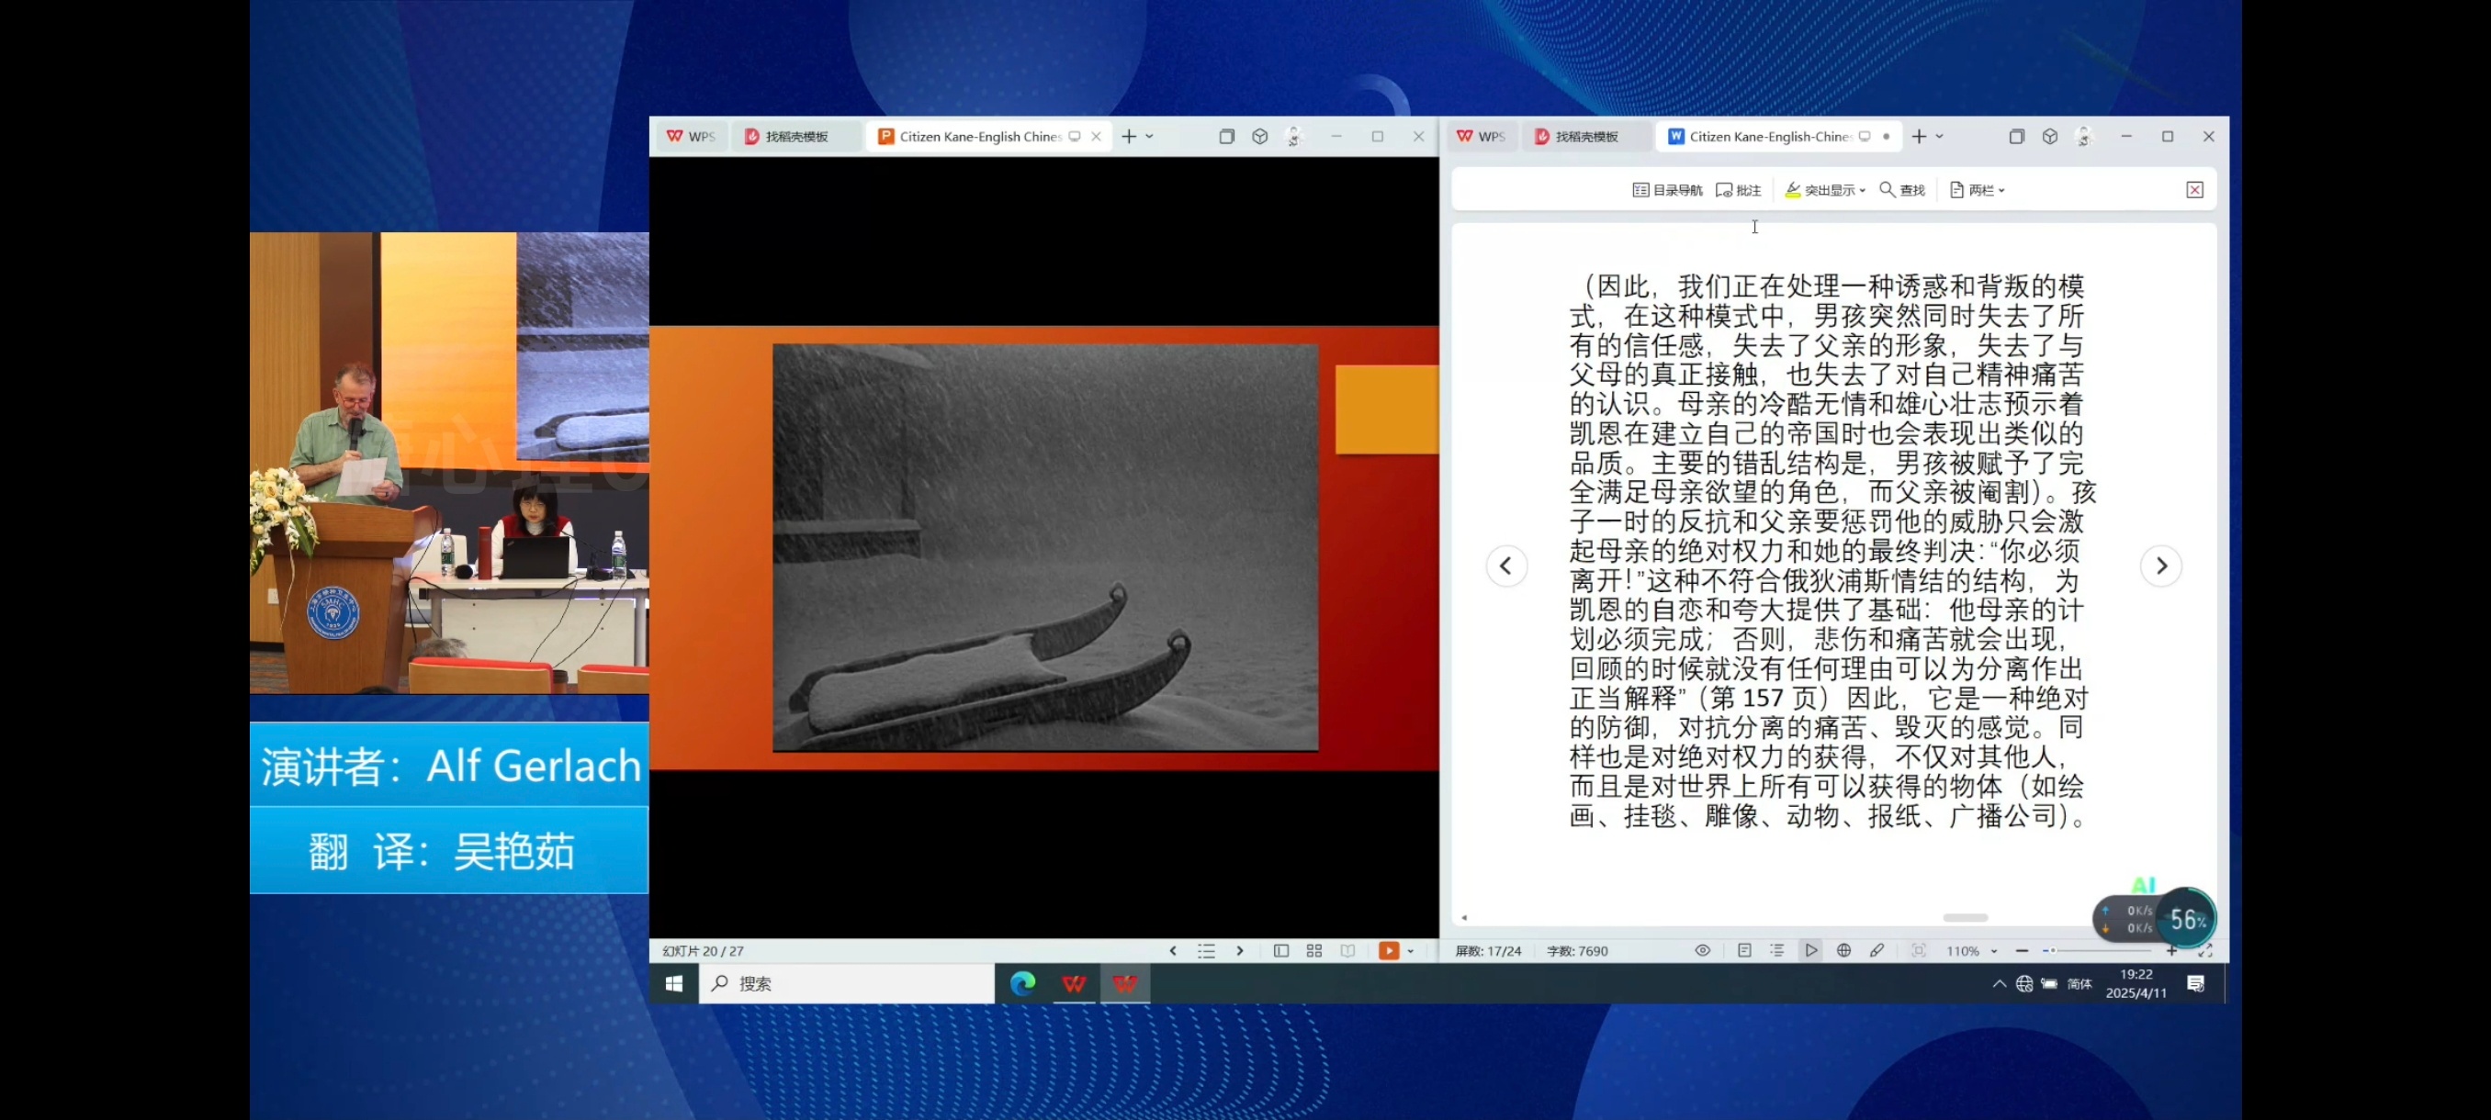The image size is (2491, 1120).
Task: Go to previous slide in presentation status bar
Action: point(1173,951)
